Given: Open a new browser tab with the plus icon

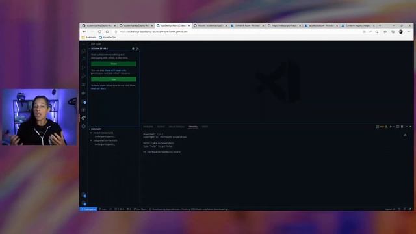Looking at the screenshot, I should 380,25.
